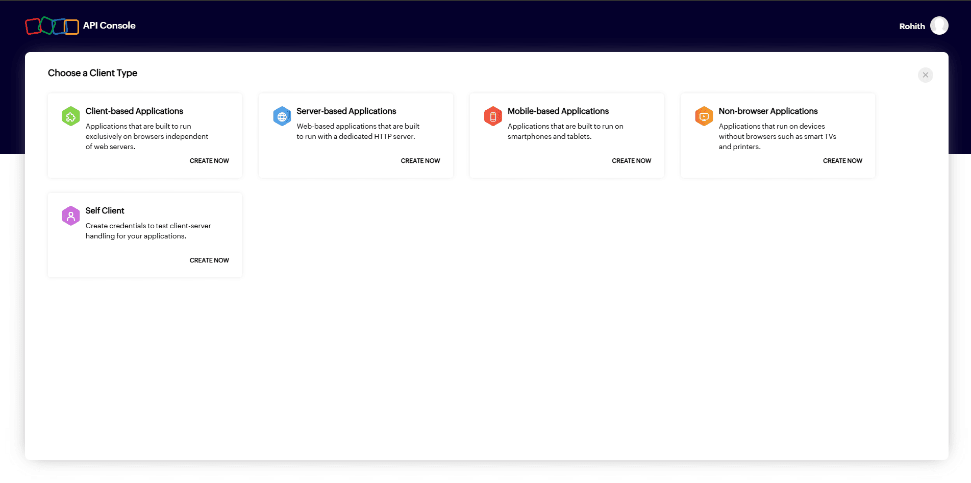Click the blue globe Server-based Applications icon
The width and height of the screenshot is (971, 483).
pyautogui.click(x=282, y=116)
